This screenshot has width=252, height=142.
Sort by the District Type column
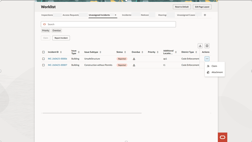click(196, 52)
